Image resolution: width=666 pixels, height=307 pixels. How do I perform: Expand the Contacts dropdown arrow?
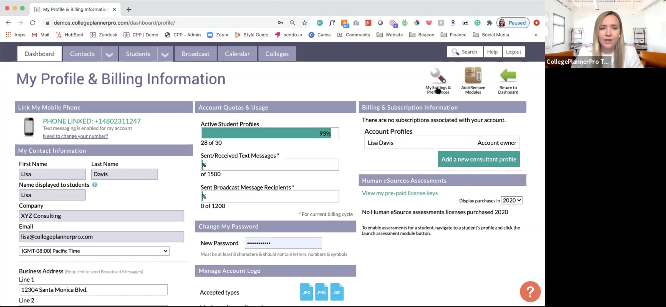tap(109, 54)
